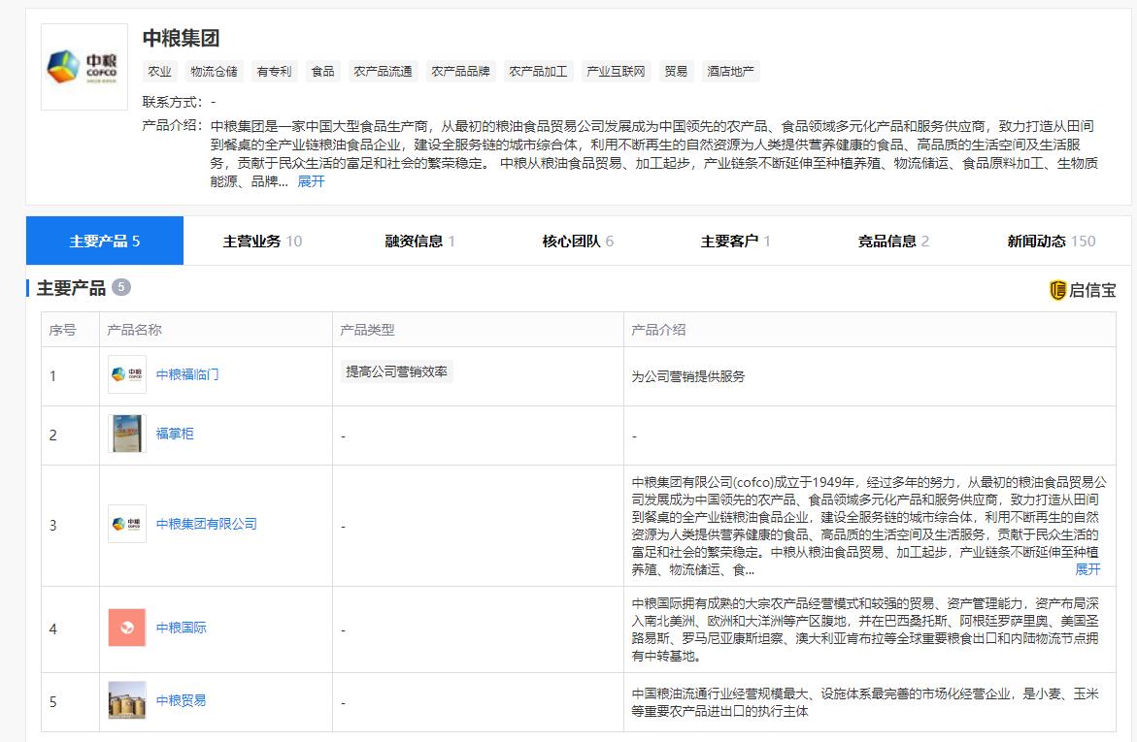Click the 中粮集团有限公司 product logo
Screen dimensions: 1137x742
point(127,524)
